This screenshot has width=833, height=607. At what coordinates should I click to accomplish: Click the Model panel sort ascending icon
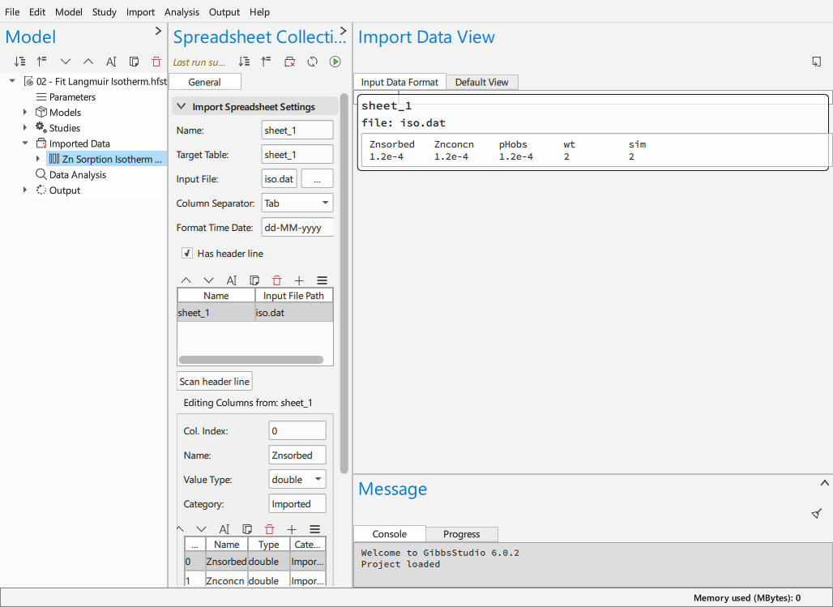coord(42,62)
